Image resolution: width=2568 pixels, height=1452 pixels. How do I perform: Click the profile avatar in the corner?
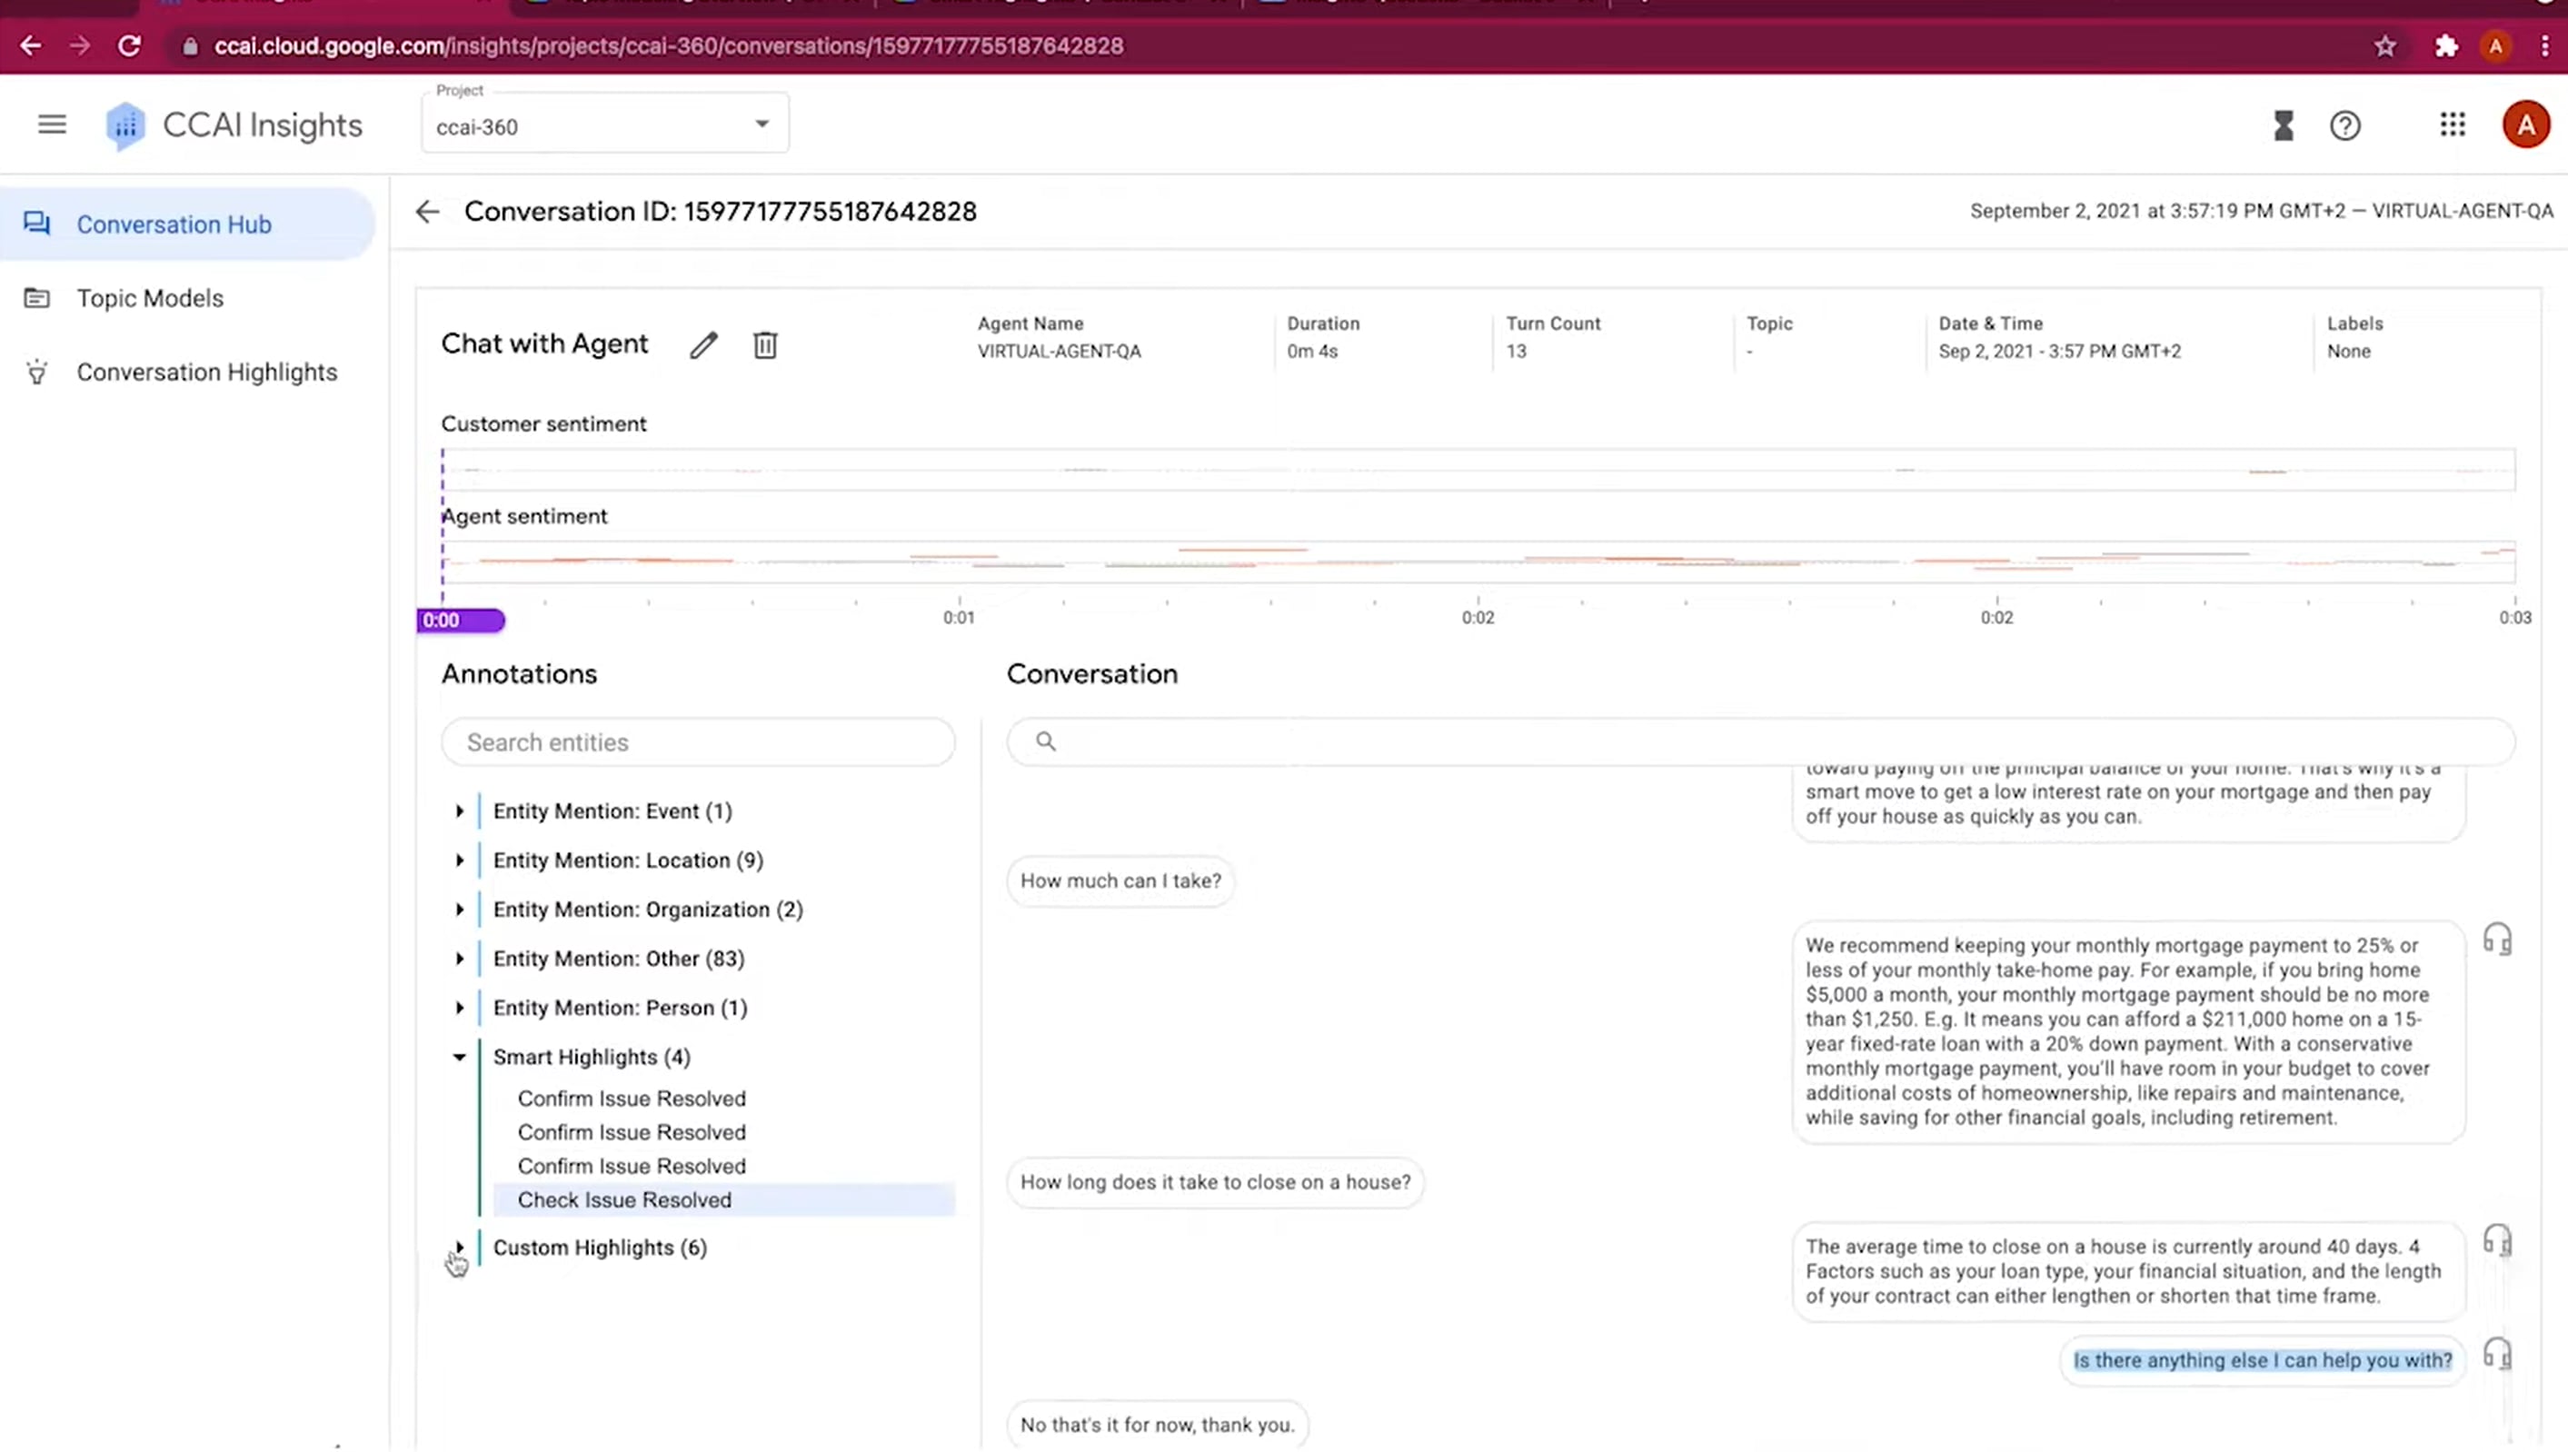[2526, 123]
